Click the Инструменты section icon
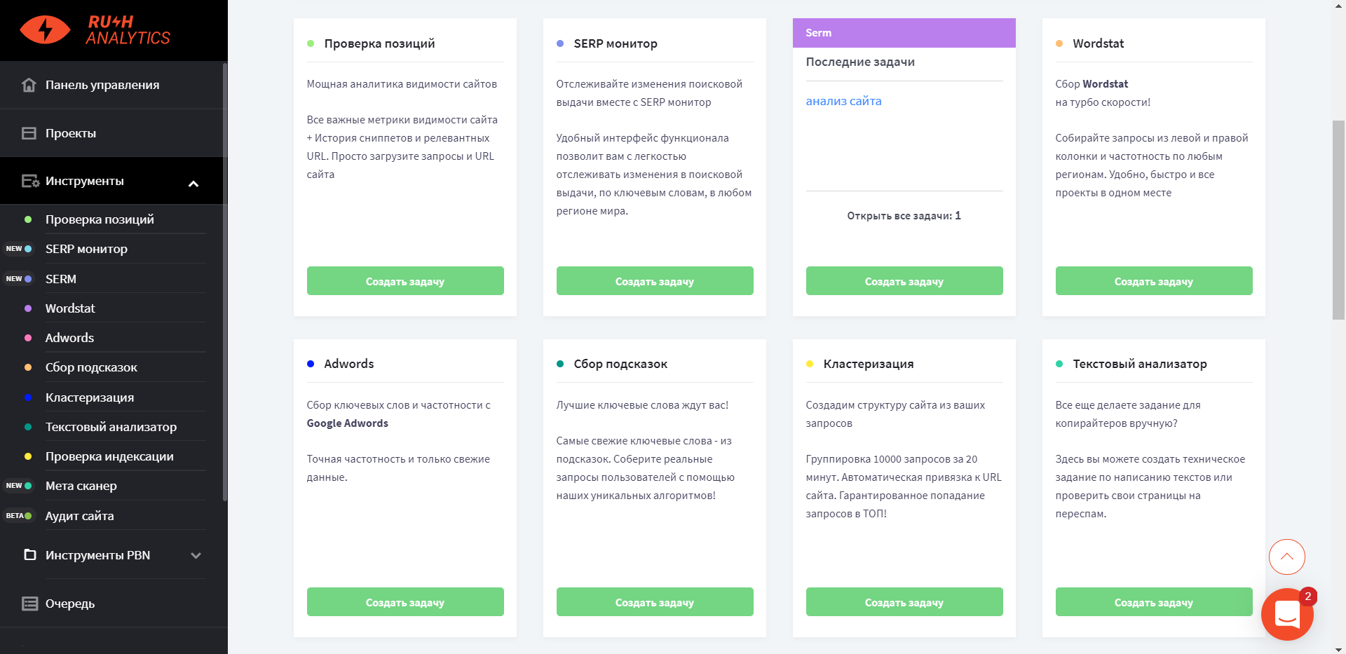 30,181
